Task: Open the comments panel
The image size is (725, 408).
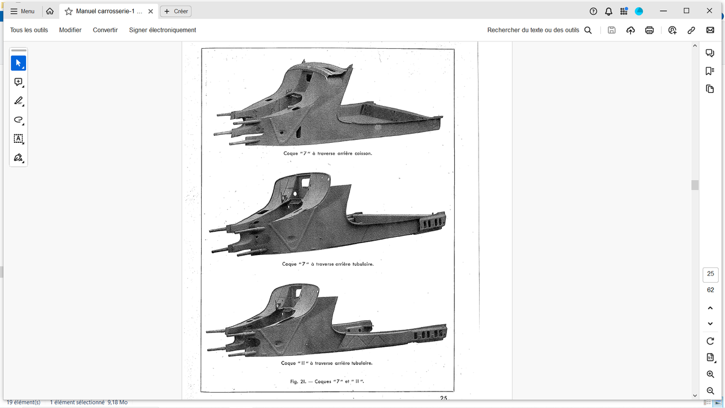Action: 710,53
